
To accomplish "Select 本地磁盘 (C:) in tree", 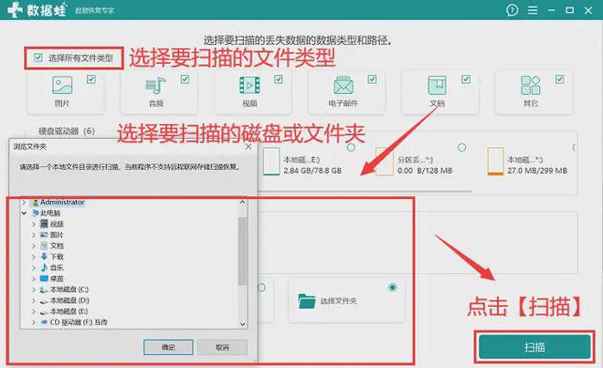I will click(69, 289).
